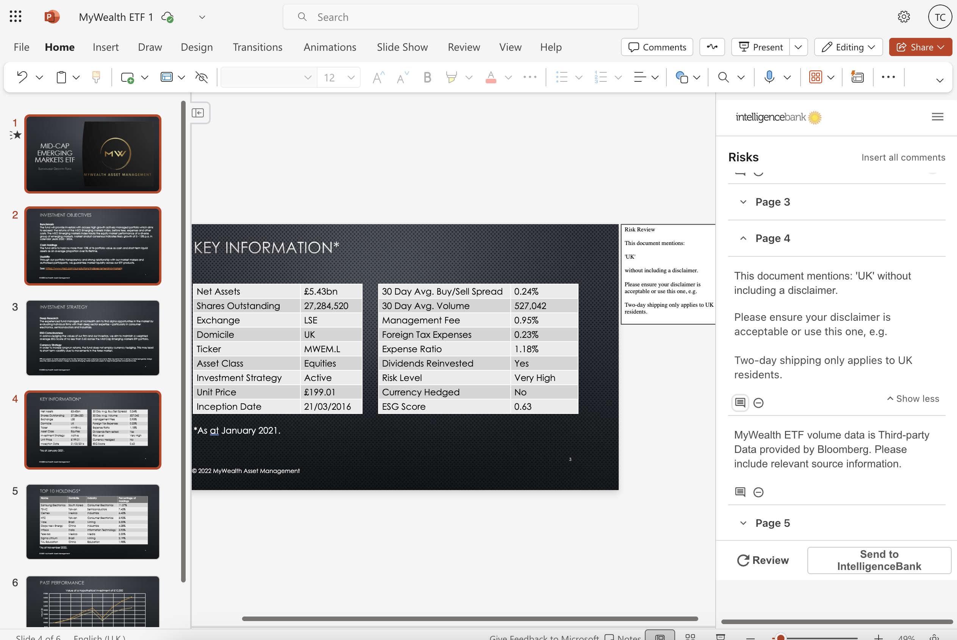Screen dimensions: 957x640
Task: Remove the Bloomberg data risk comment
Action: (x=758, y=492)
